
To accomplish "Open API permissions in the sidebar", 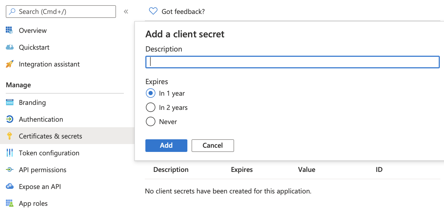I will [x=43, y=170].
